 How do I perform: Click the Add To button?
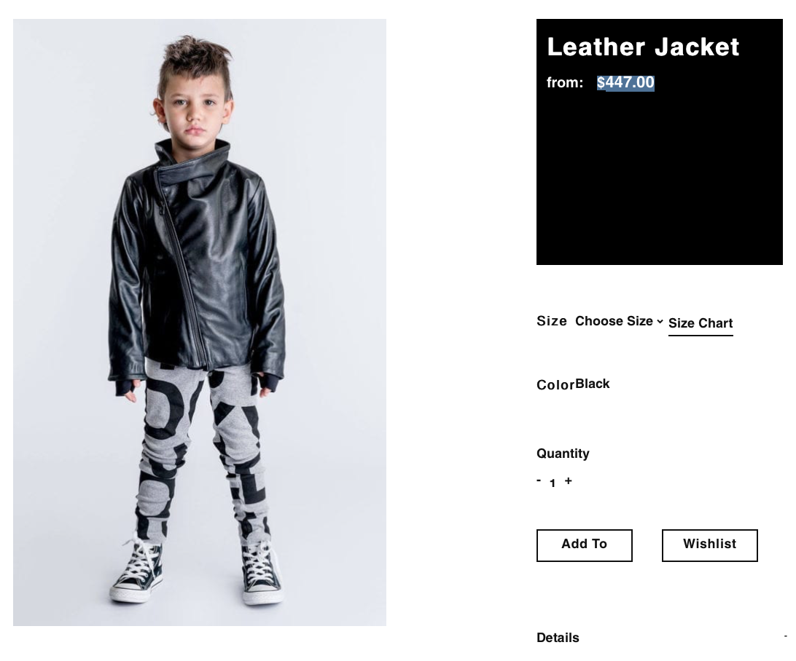pyautogui.click(x=585, y=545)
